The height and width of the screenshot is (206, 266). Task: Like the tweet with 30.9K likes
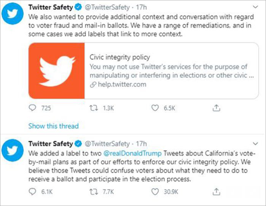(x=155, y=192)
